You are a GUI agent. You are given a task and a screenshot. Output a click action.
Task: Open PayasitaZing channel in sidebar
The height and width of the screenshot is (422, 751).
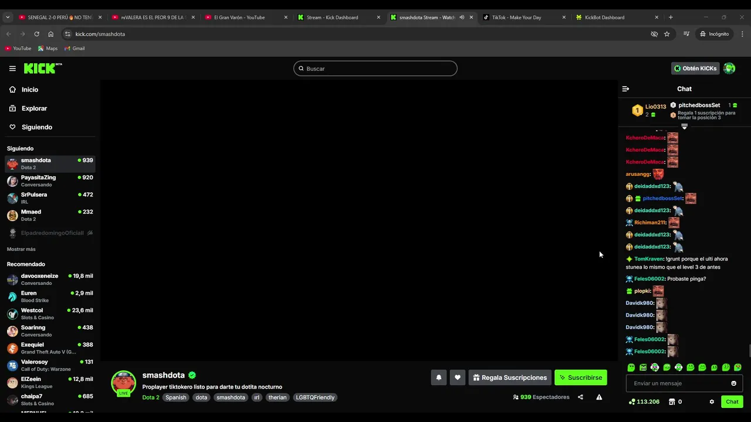[50, 181]
